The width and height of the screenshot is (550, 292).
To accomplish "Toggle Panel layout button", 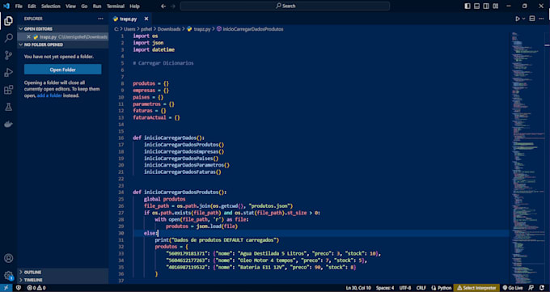I will pos(476,6).
